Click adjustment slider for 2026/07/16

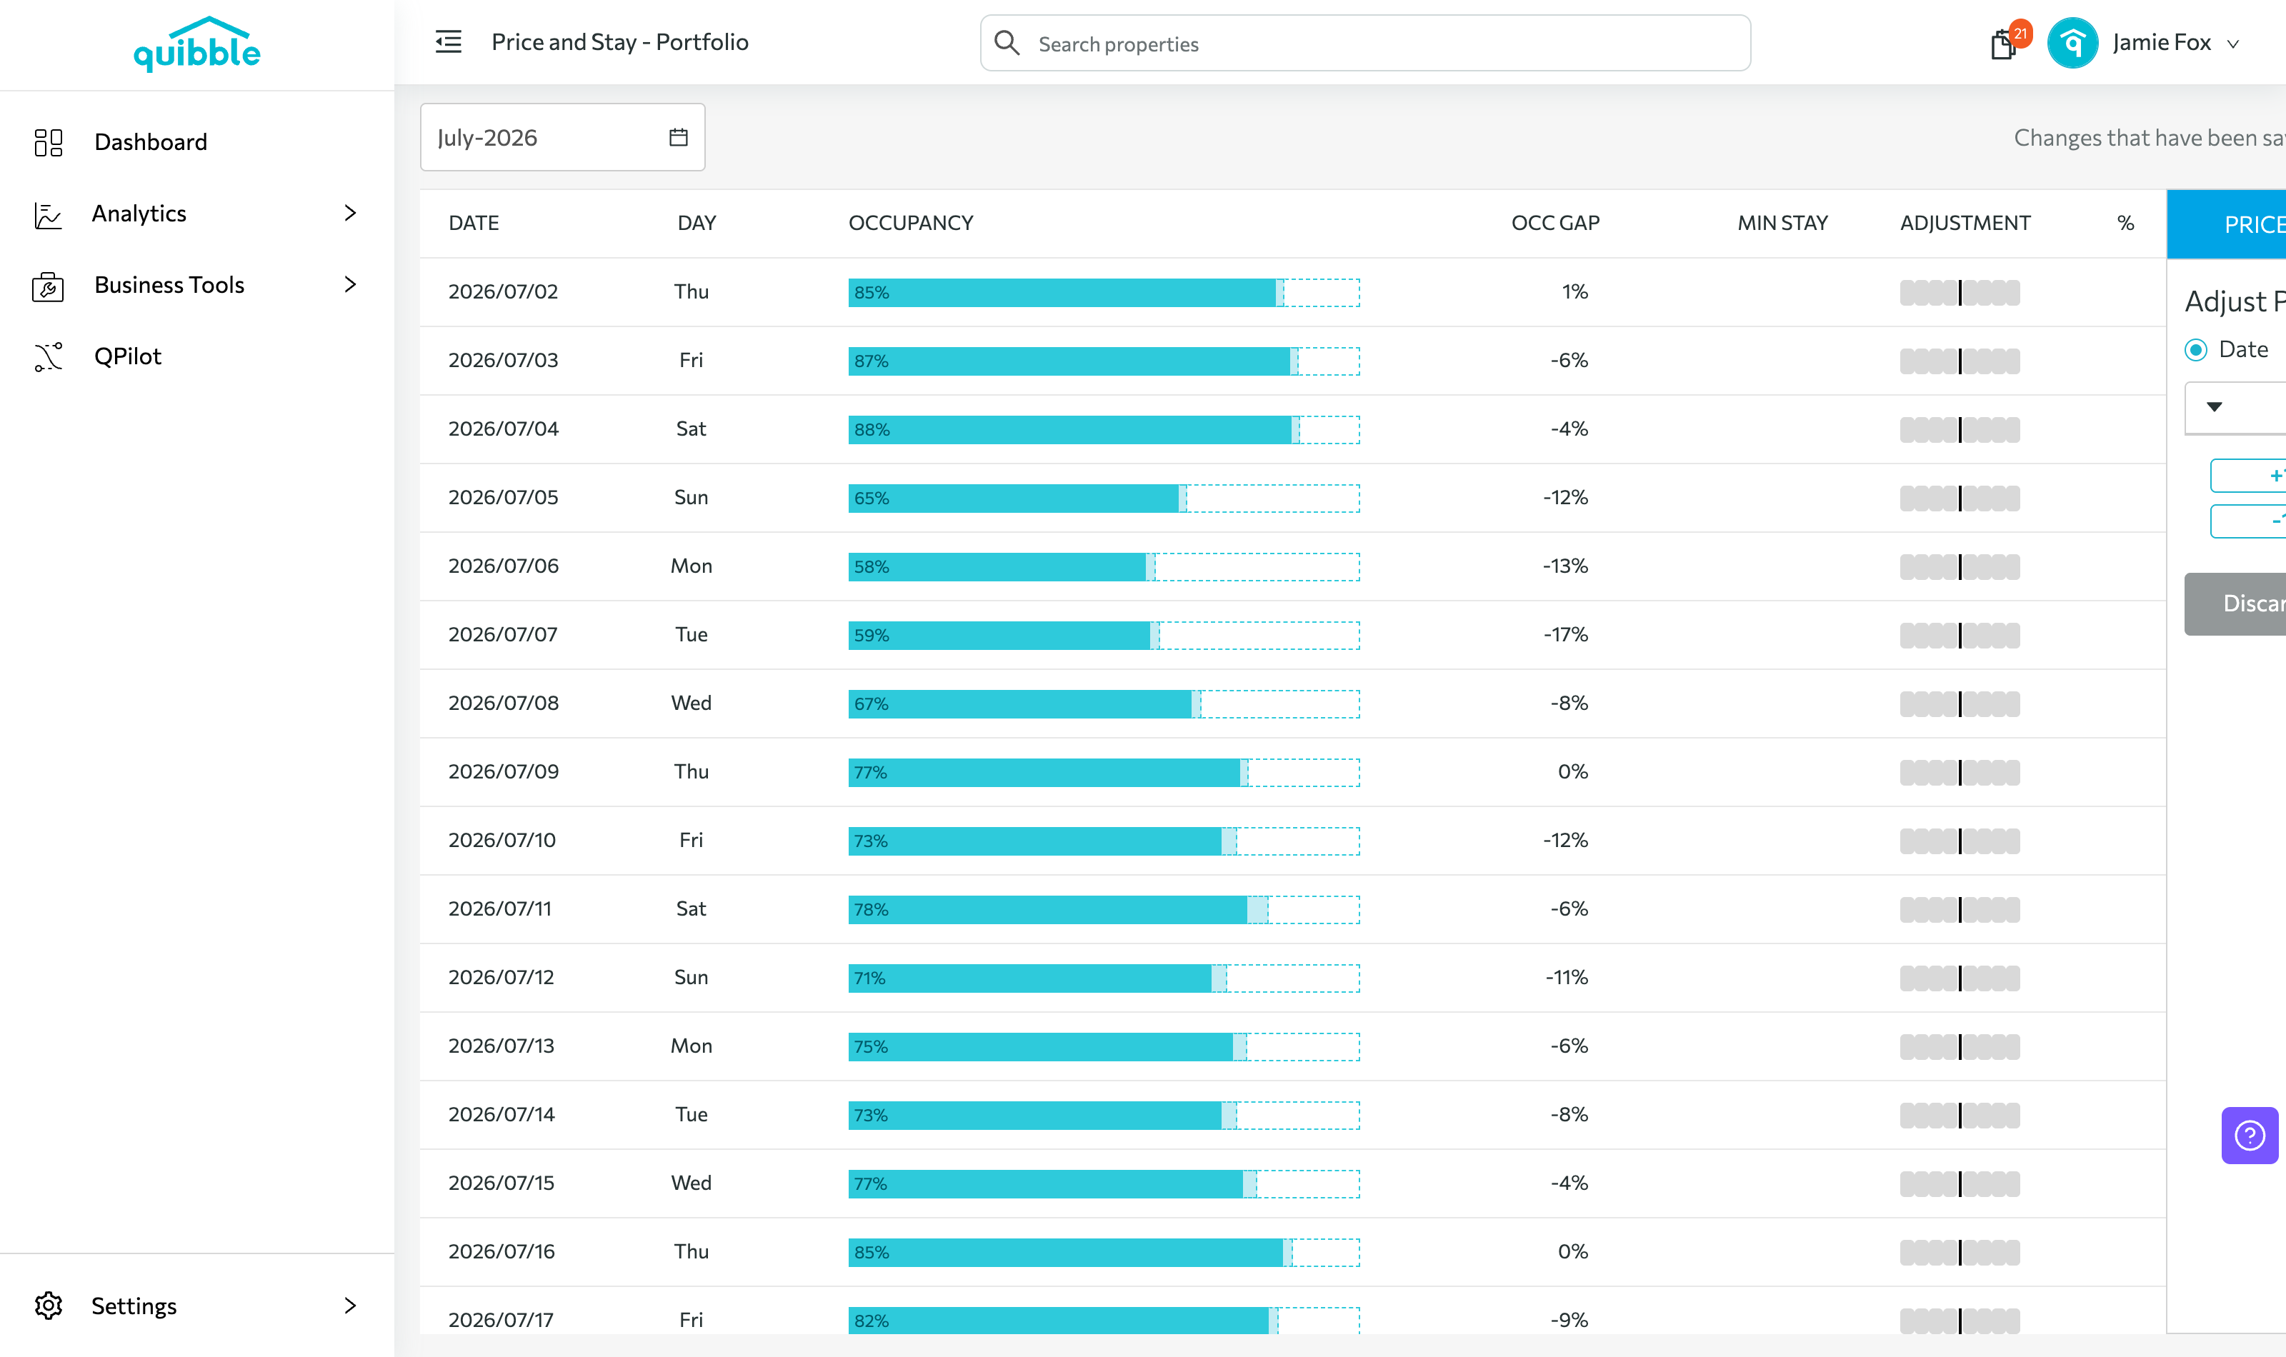coord(1960,1253)
